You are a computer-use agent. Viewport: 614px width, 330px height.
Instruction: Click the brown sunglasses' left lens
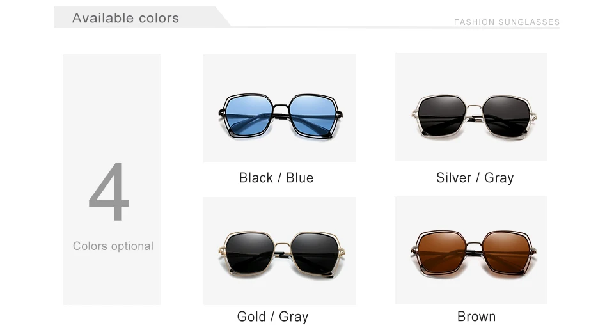[442, 252]
